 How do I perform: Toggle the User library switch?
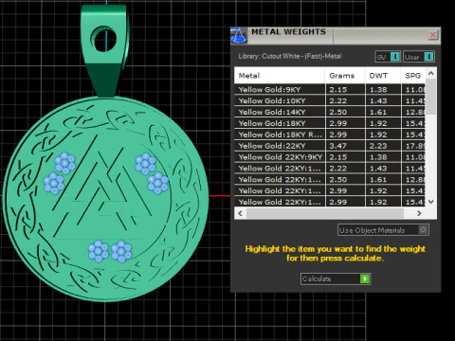click(x=428, y=57)
